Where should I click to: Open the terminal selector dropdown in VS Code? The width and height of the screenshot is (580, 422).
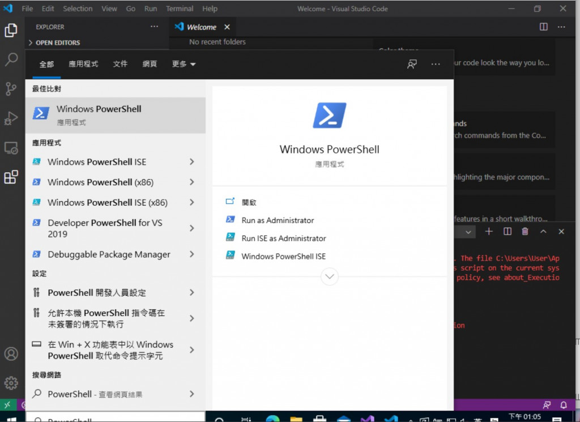tap(468, 232)
